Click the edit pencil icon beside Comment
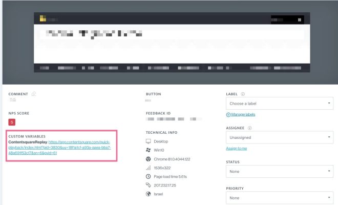This screenshot has width=338, height=205. click(x=34, y=94)
